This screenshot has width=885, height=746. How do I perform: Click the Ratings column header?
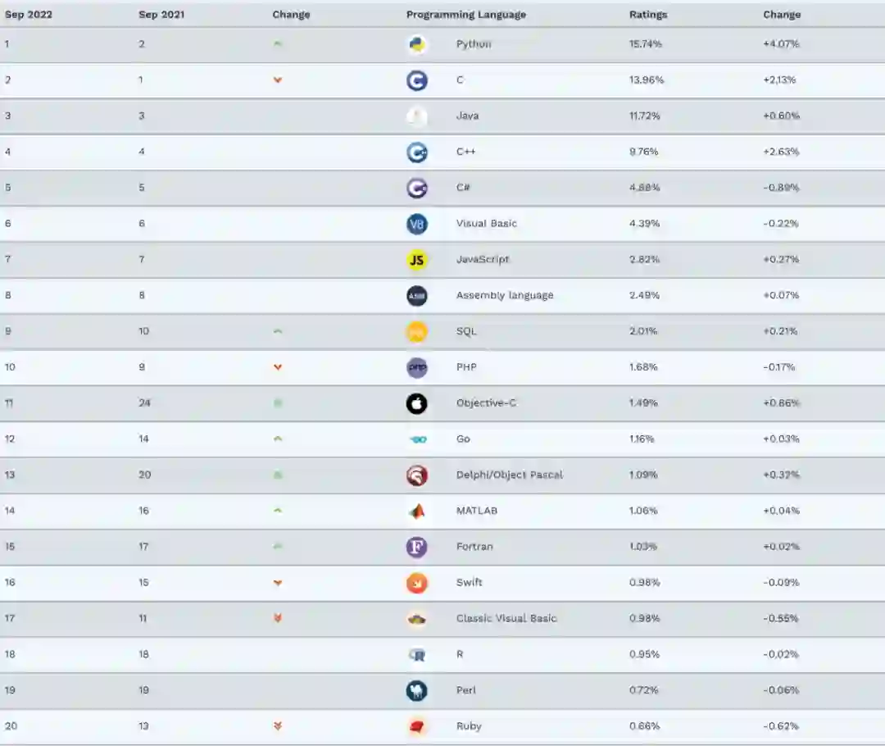[648, 15]
